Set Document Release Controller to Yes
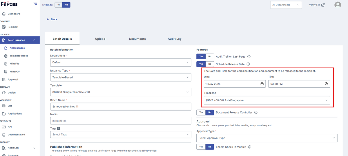This screenshot has width=348, height=156. 201,113
